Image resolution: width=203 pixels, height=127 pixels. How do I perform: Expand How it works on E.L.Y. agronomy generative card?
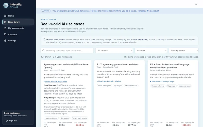(109, 81)
